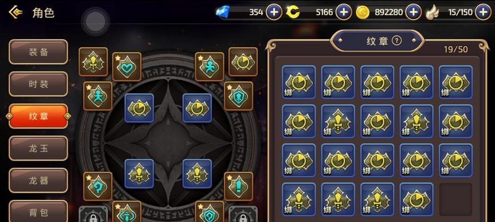Switch to the 时装 tab
Viewport: 495px width, 222px height.
[38, 84]
